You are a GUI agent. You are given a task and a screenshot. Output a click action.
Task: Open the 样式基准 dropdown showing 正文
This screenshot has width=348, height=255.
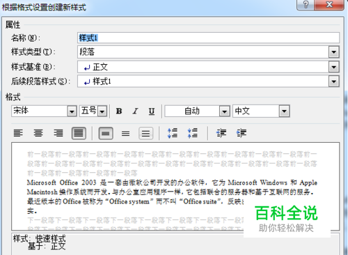pyautogui.click(x=334, y=67)
